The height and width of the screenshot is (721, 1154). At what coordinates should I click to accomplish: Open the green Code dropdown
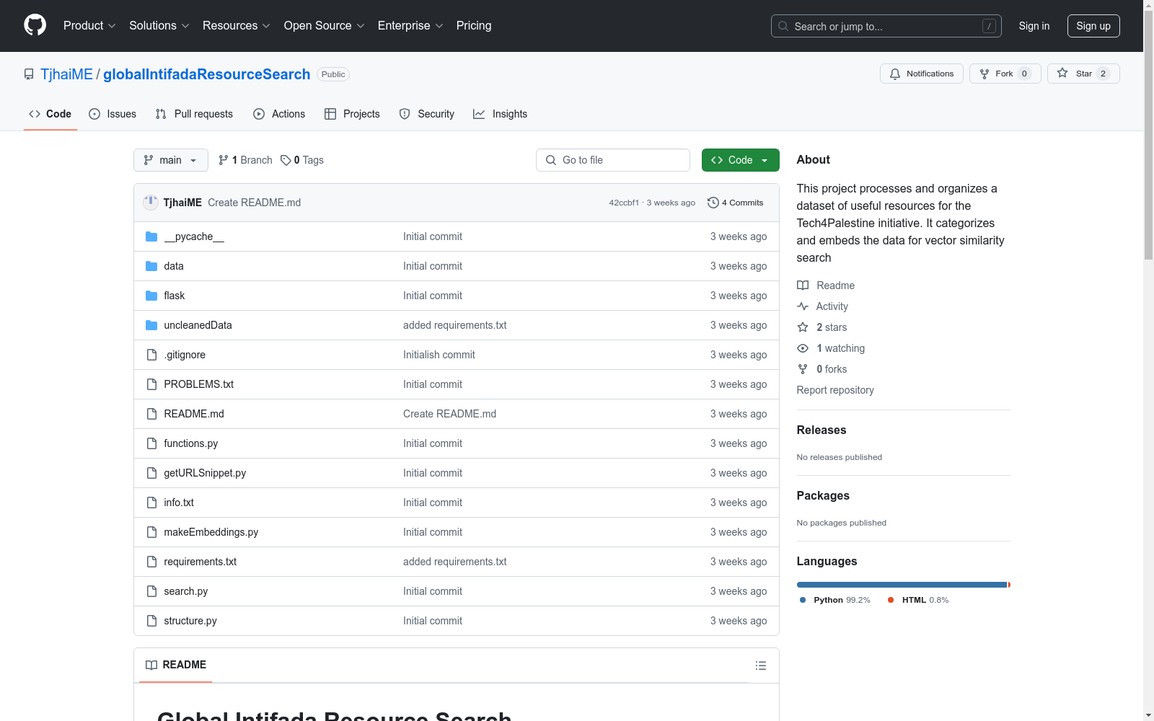[x=740, y=160]
